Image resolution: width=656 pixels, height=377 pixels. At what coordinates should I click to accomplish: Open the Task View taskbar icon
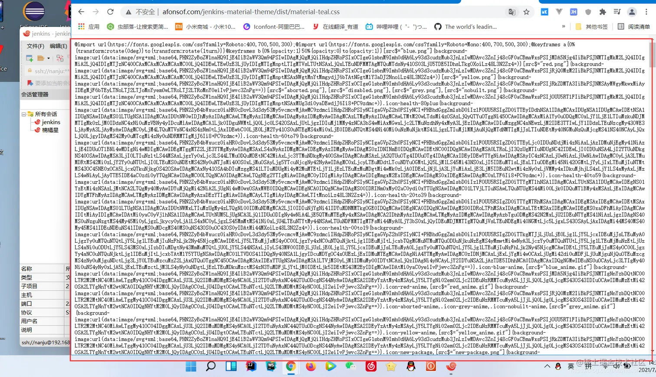pyautogui.click(x=231, y=366)
